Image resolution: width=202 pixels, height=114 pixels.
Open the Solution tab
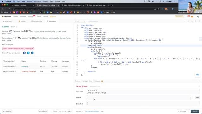click(22, 21)
